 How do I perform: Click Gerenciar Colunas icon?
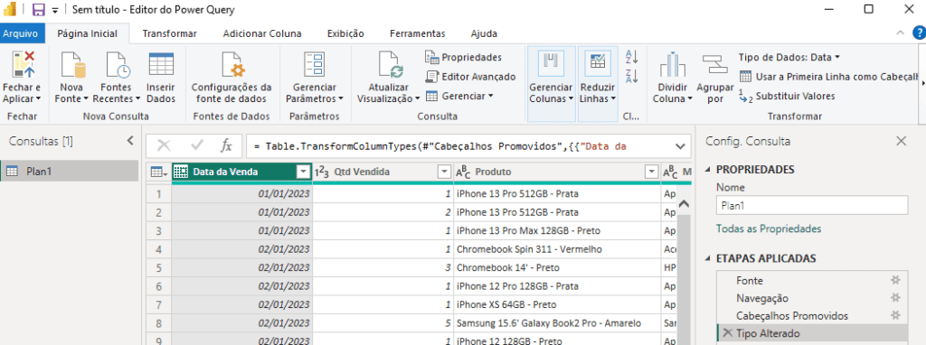551,64
